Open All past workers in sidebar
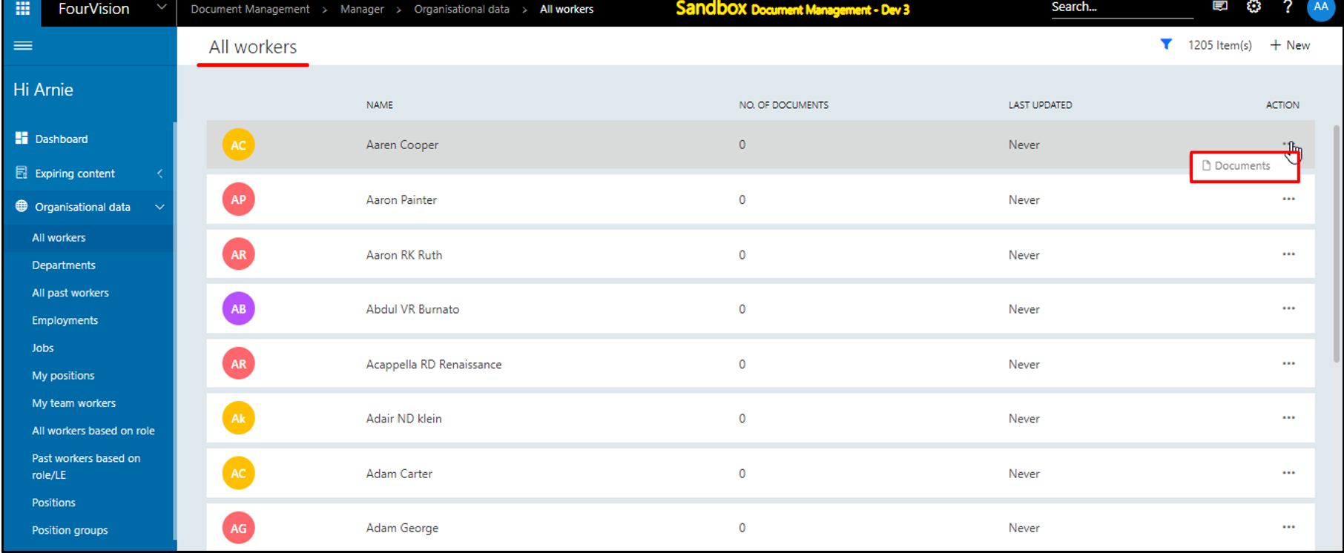The width and height of the screenshot is (1344, 553). point(70,292)
